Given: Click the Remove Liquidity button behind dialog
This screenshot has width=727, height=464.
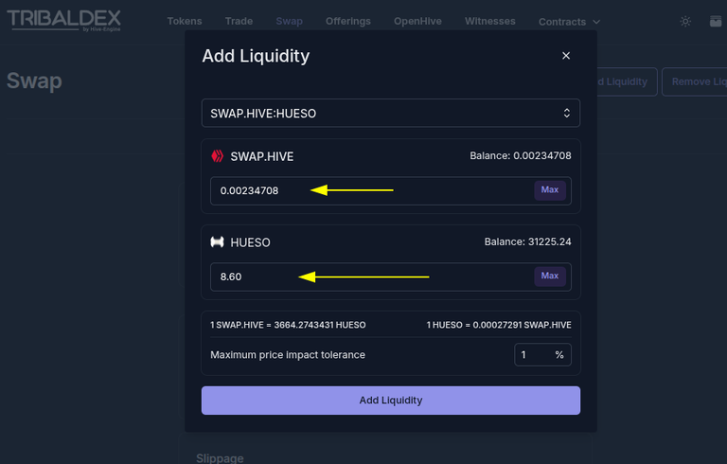Looking at the screenshot, I should click(x=695, y=81).
